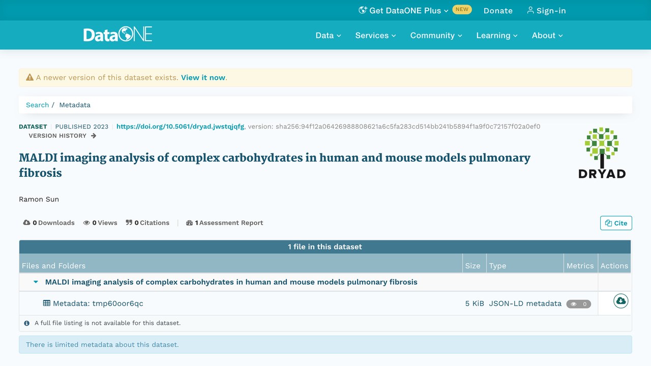Click the info icon by full file listing note
The width and height of the screenshot is (651, 366).
[27, 323]
